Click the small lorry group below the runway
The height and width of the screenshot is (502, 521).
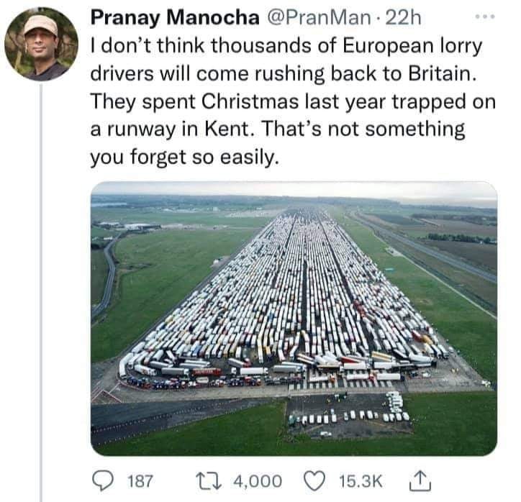coord(349,416)
